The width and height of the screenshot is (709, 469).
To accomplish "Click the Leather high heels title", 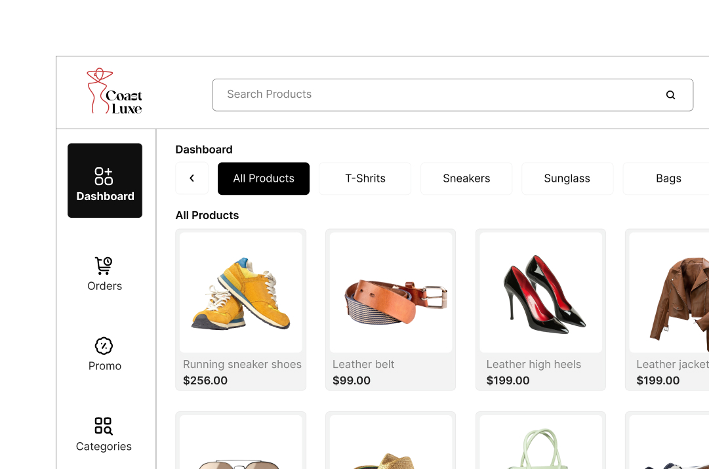I will click(x=534, y=365).
